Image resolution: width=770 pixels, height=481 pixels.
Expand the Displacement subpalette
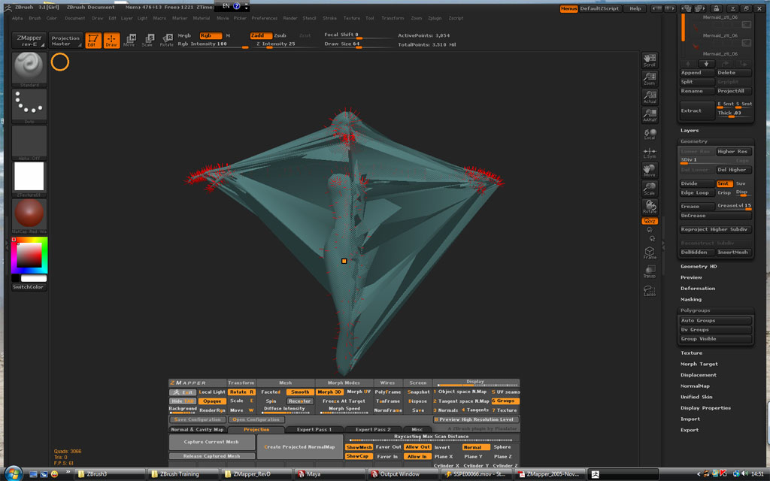(699, 375)
